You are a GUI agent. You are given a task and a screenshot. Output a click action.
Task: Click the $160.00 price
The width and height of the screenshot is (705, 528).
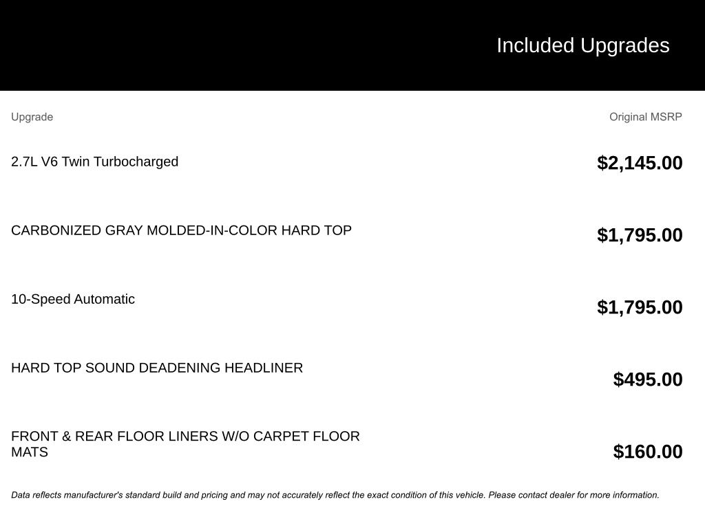pos(648,452)
